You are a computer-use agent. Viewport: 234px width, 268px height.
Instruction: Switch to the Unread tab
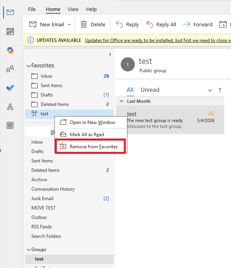click(150, 90)
